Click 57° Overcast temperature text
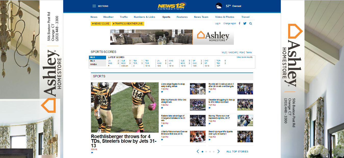The width and height of the screenshot is (344, 158). (x=233, y=6)
